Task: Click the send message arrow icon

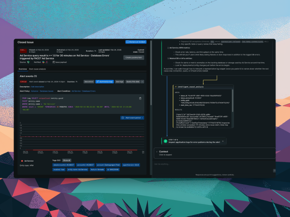Action: 274,171
